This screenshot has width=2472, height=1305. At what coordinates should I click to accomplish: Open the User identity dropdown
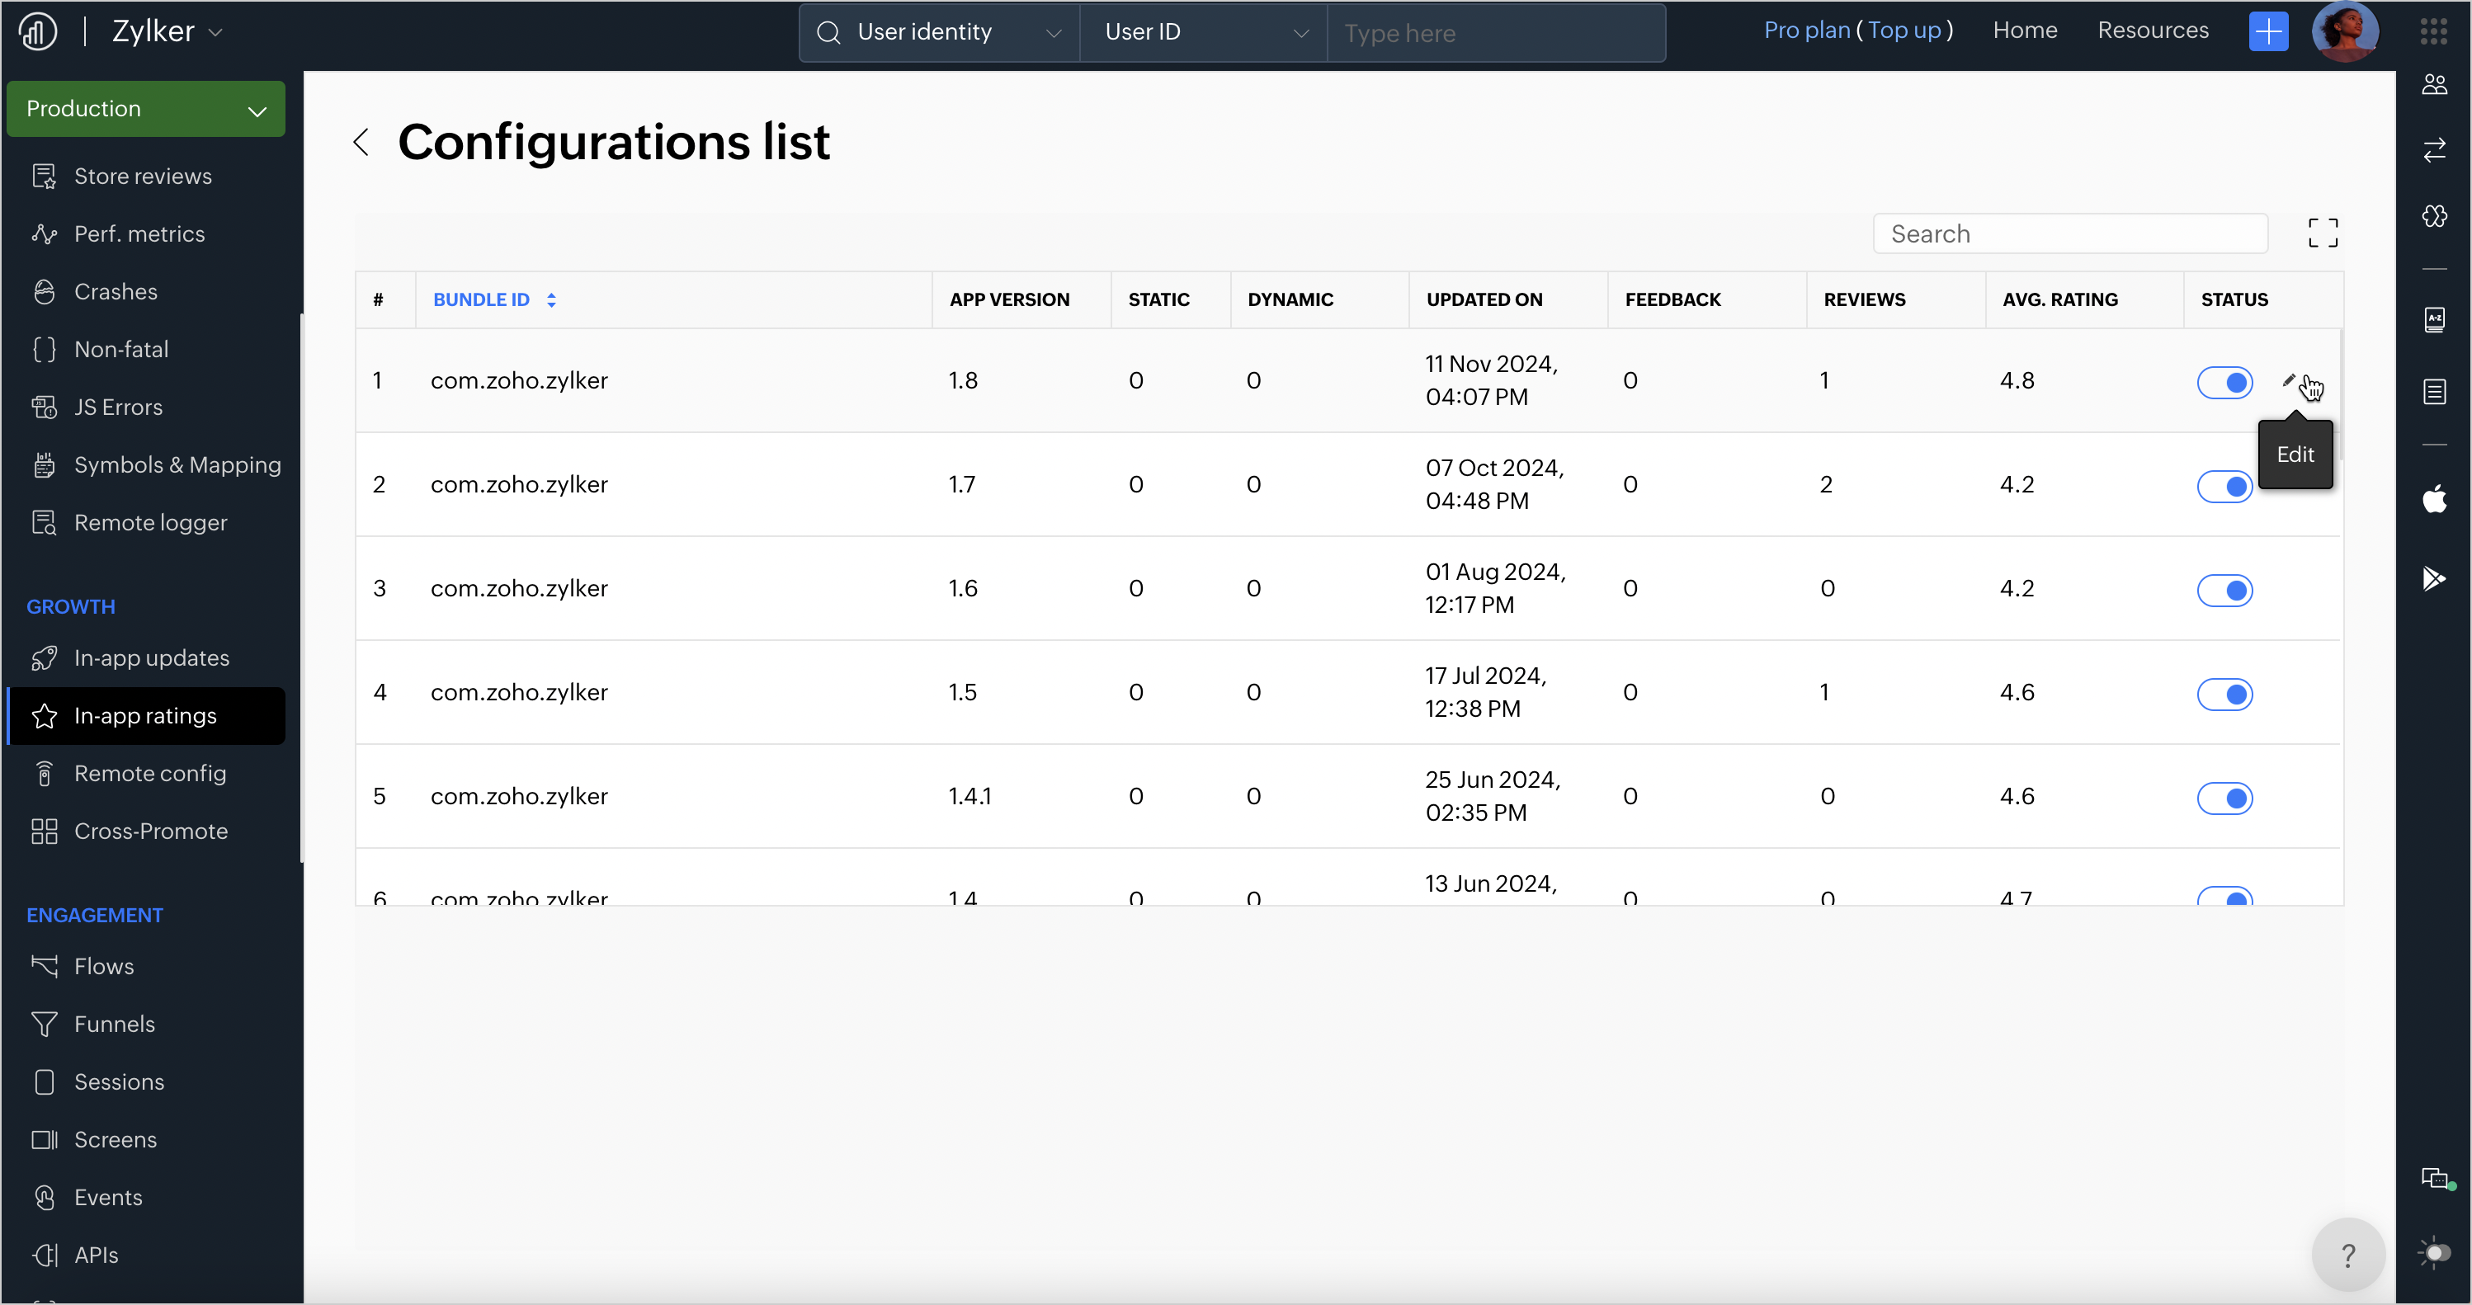point(940,33)
